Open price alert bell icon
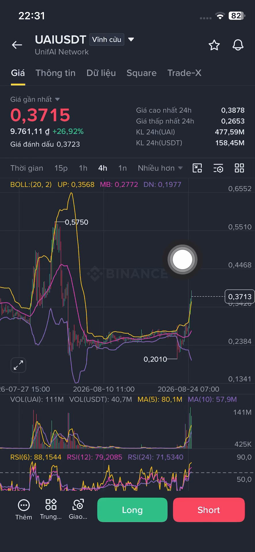255x552 pixels. (238, 45)
